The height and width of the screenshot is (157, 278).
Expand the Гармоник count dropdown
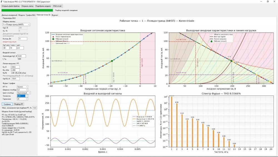point(22,99)
